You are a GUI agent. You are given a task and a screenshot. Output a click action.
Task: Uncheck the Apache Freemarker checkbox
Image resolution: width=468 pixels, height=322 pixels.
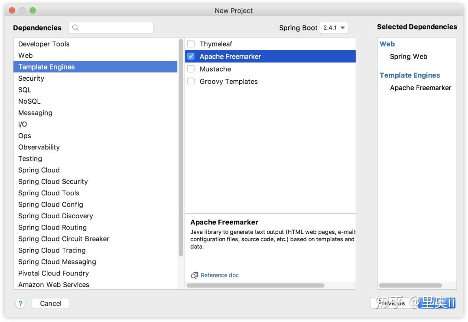[x=191, y=56]
